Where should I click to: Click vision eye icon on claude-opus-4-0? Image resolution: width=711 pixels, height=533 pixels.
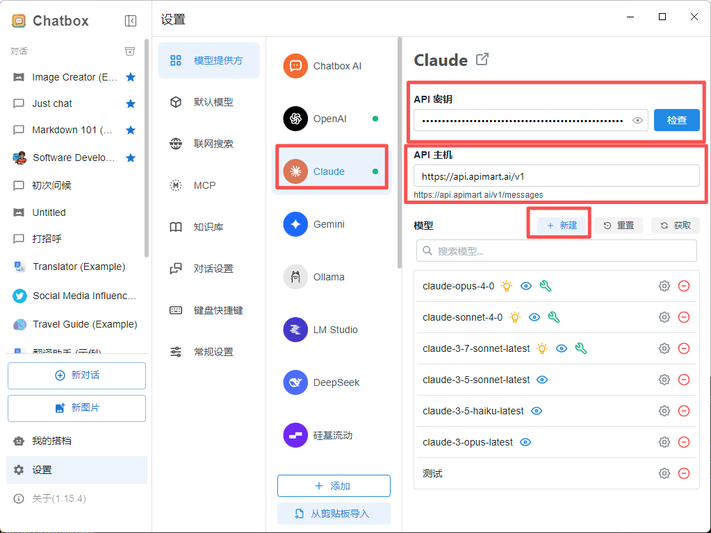click(526, 286)
